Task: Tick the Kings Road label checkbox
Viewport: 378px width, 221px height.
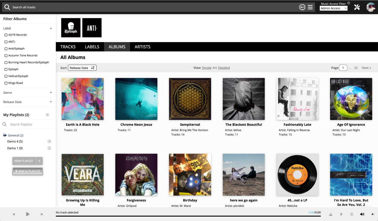Action: [x=6, y=83]
